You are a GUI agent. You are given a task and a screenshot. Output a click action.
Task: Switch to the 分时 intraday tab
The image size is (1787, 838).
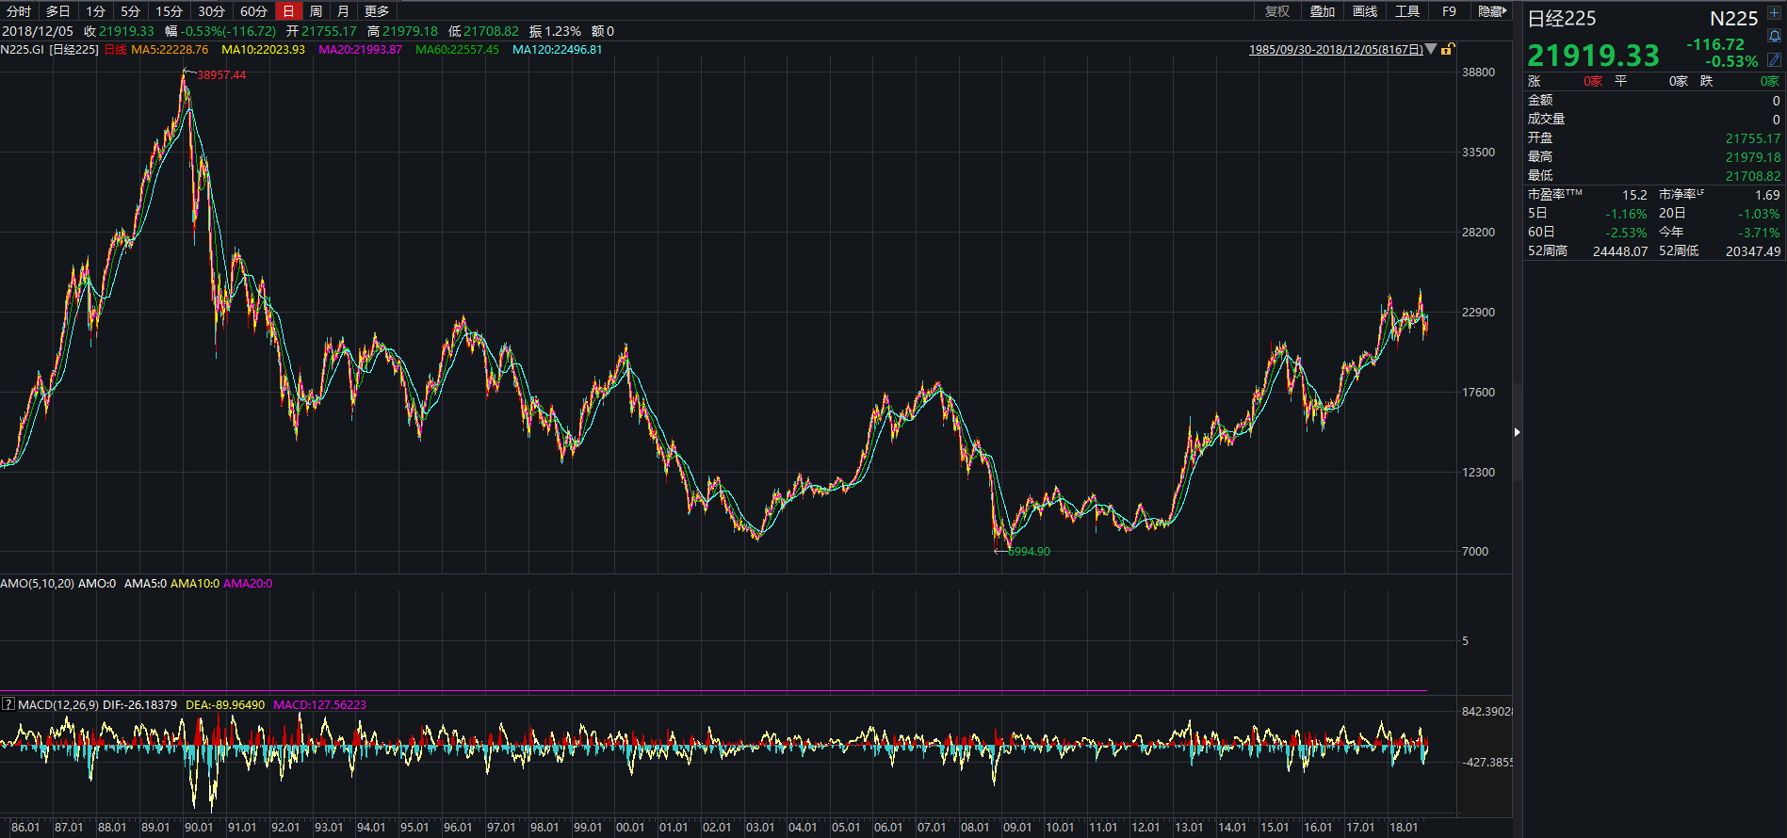[x=19, y=11]
